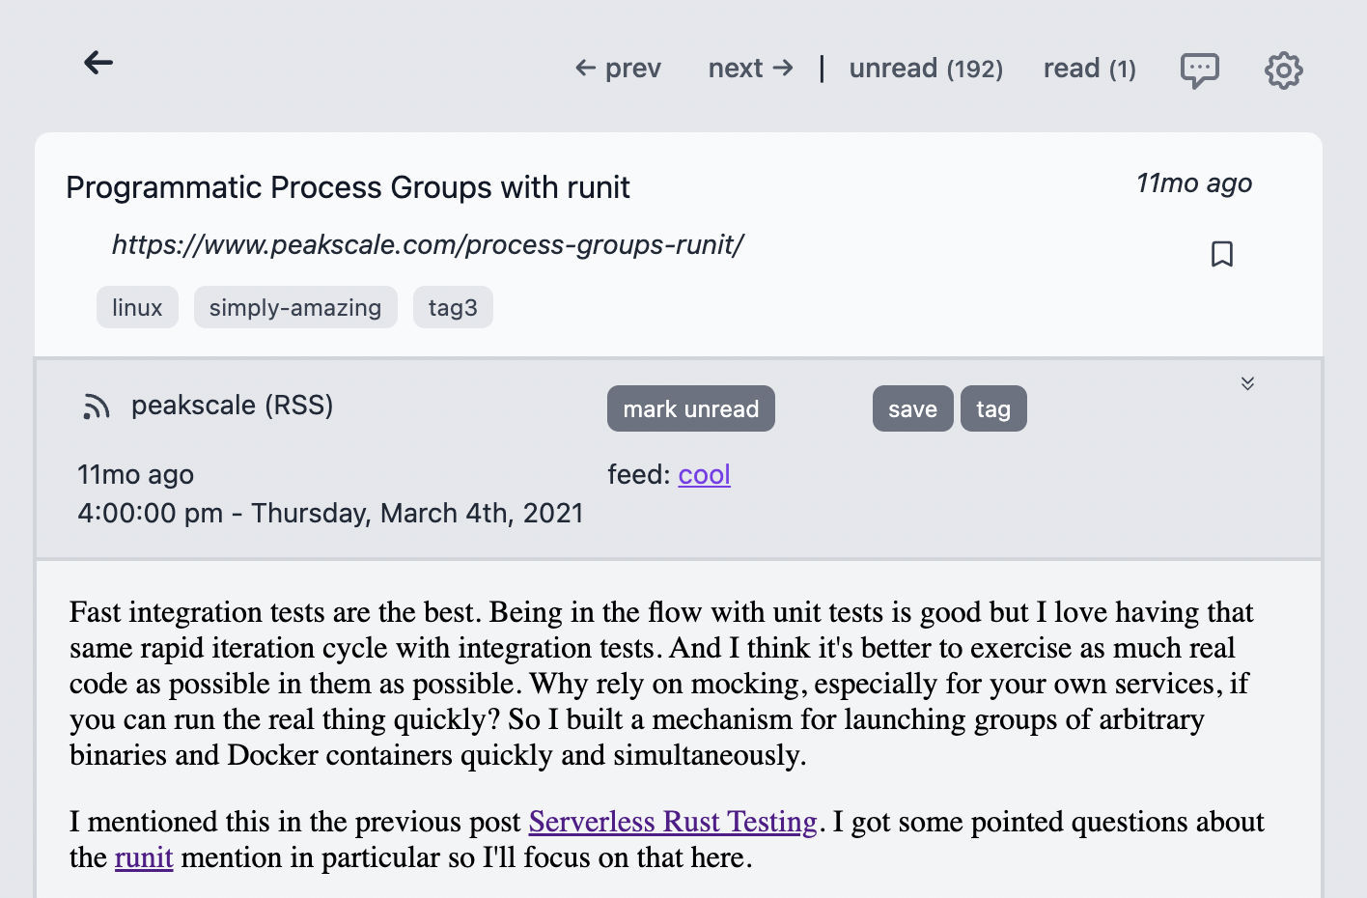Viewport: 1367px width, 898px height.
Task: Collapse details with the double chevron
Action: [1247, 383]
